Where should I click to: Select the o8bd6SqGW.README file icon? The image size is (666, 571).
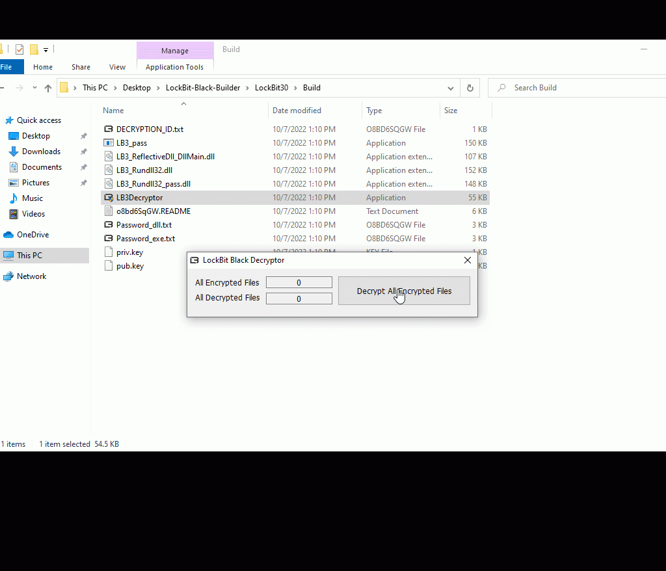point(109,211)
